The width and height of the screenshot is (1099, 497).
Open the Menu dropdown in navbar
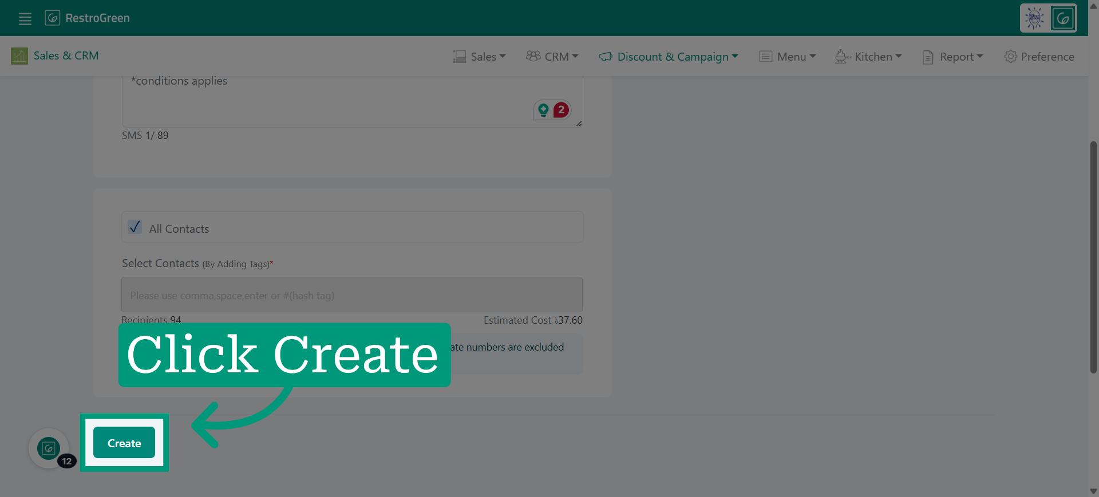(788, 57)
